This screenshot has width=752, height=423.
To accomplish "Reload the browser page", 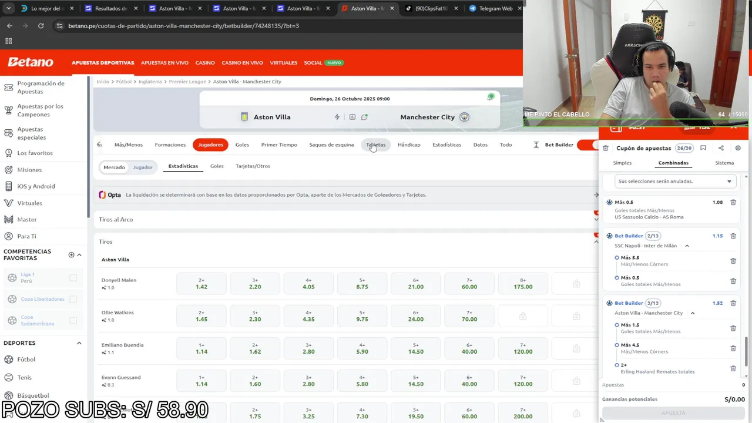I will point(41,26).
